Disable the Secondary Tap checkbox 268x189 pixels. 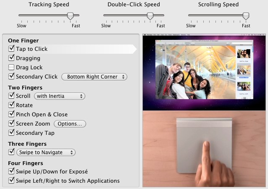11,133
